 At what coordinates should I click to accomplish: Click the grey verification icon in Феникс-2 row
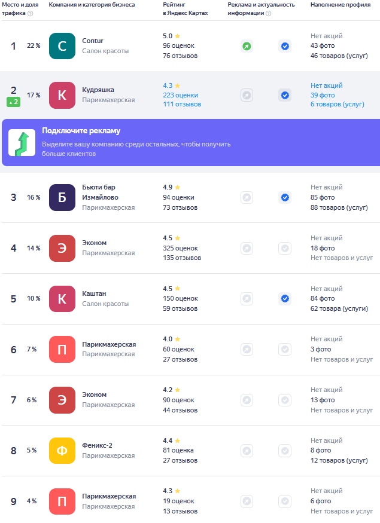285,451
